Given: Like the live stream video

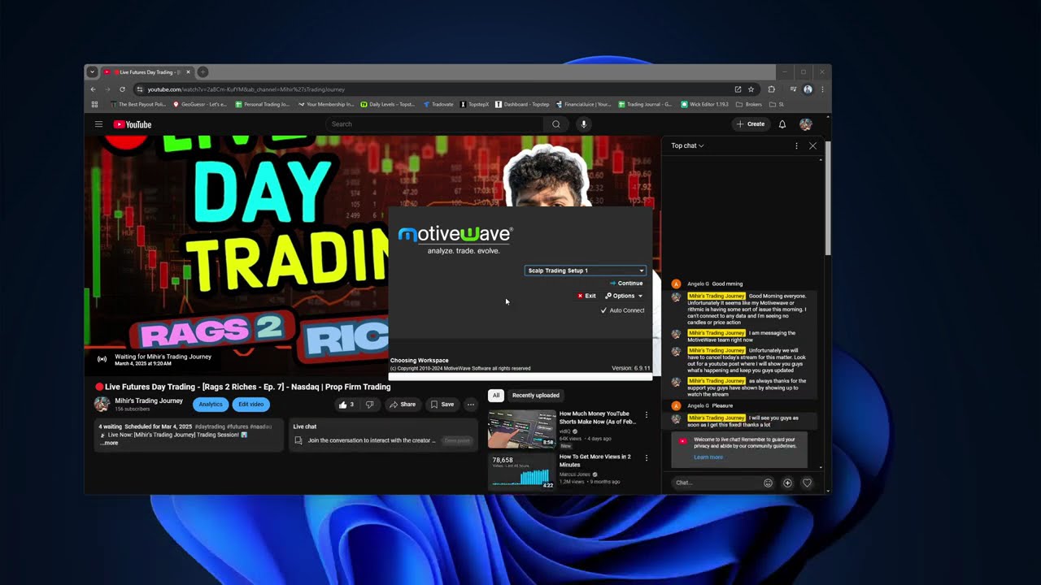Looking at the screenshot, I should click(347, 405).
